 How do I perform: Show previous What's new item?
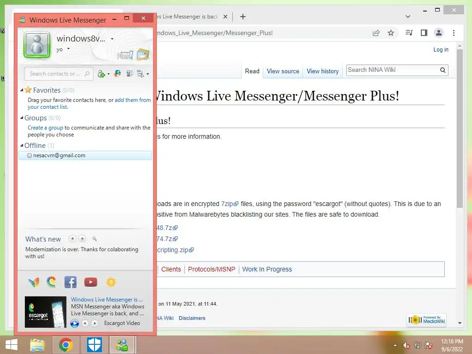[72, 239]
